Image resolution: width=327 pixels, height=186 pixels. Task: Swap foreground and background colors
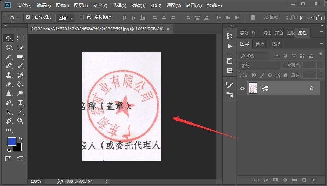21,138
